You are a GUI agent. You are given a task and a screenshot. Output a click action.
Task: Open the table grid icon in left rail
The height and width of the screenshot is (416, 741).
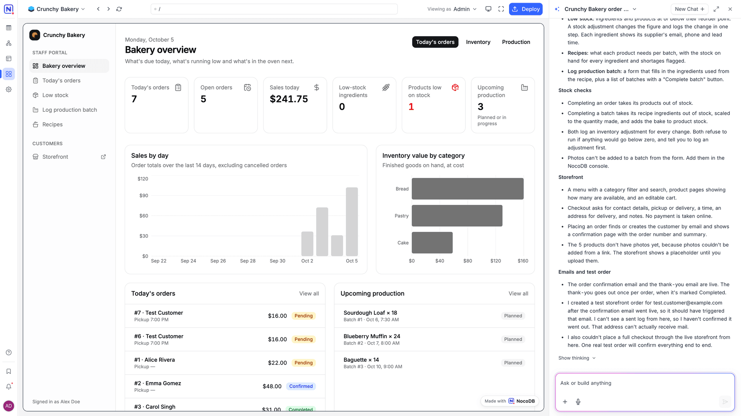(8, 28)
